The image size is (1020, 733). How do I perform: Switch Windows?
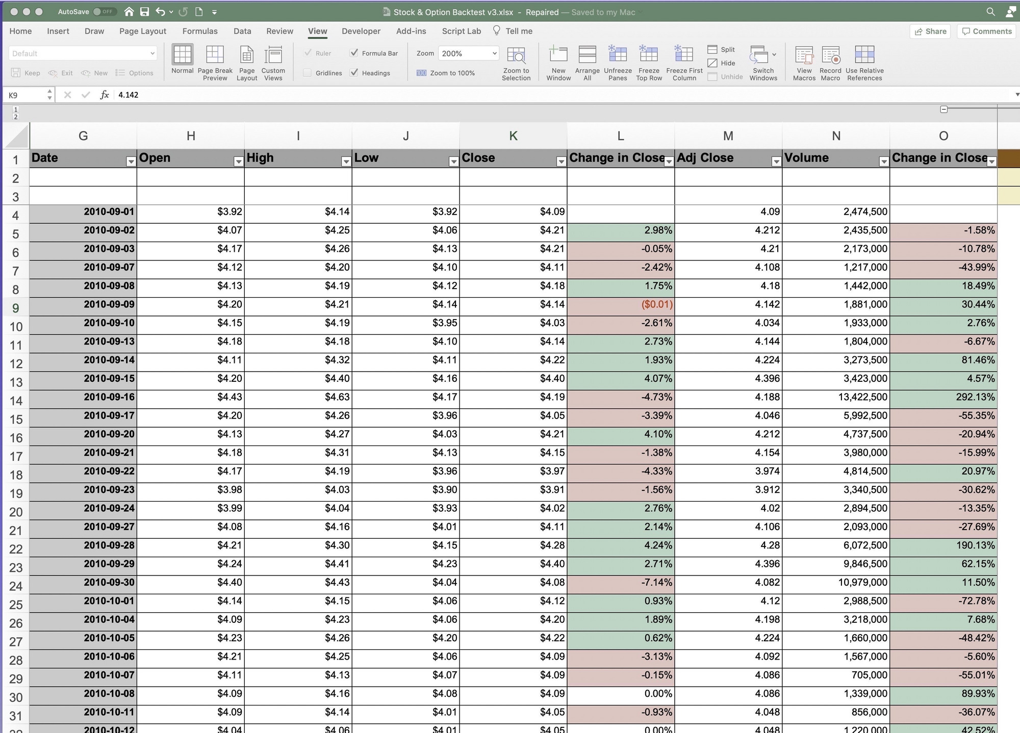point(763,63)
